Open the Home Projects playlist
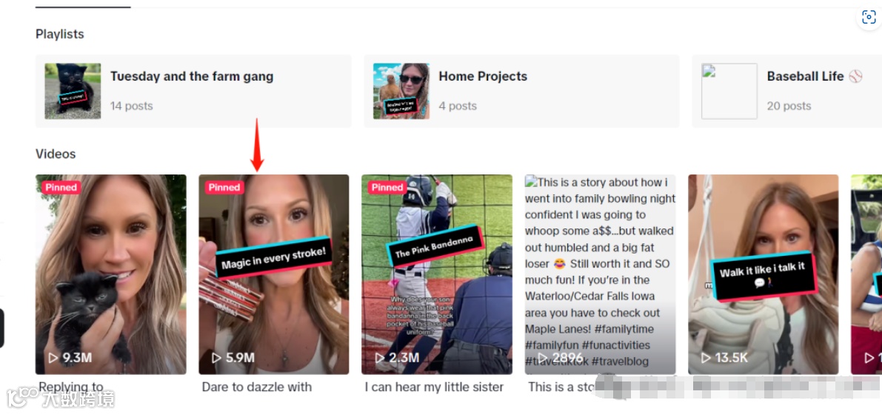 coord(521,91)
